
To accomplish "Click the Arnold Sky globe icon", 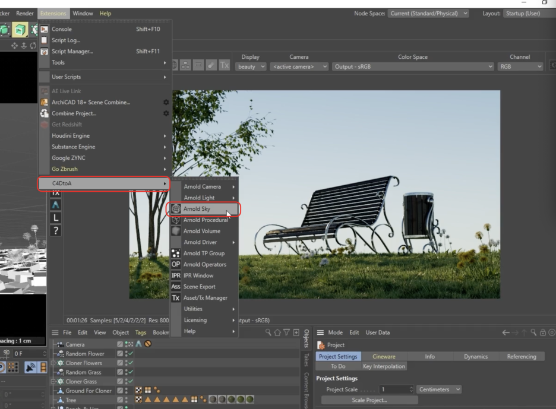I will click(x=176, y=209).
